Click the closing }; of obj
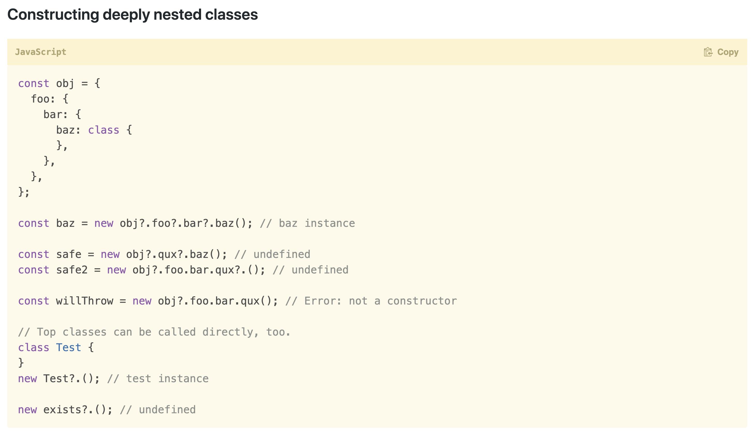 (24, 192)
